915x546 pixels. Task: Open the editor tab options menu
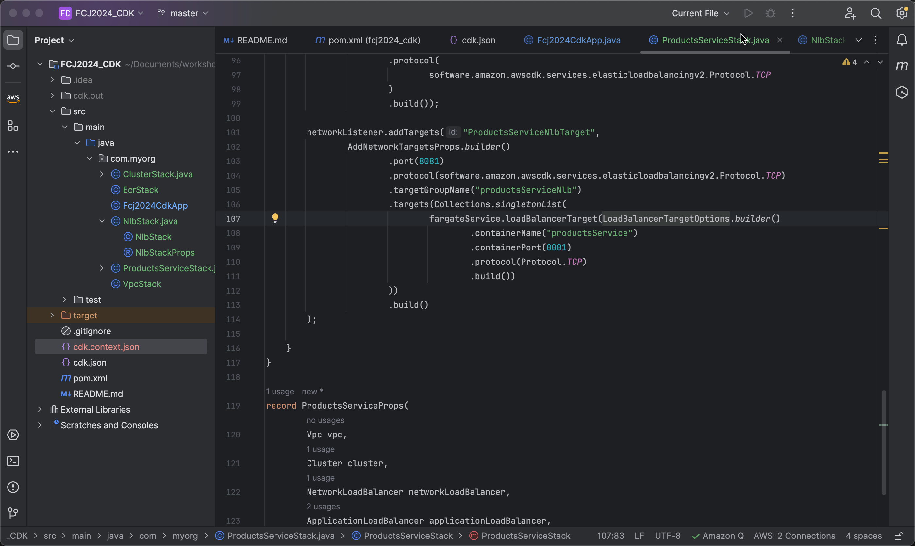(876, 40)
